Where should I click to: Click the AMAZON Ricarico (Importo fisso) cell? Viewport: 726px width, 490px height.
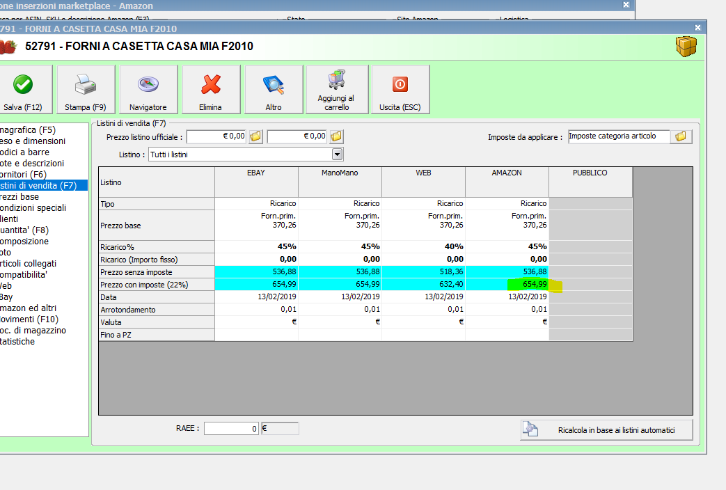(507, 260)
